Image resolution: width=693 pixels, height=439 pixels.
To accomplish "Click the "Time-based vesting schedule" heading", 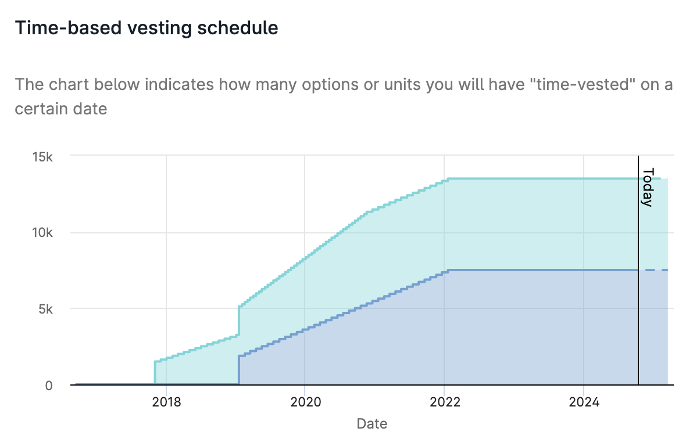I will click(146, 28).
